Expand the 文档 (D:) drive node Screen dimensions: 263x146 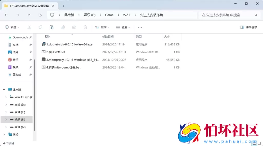point(6,105)
